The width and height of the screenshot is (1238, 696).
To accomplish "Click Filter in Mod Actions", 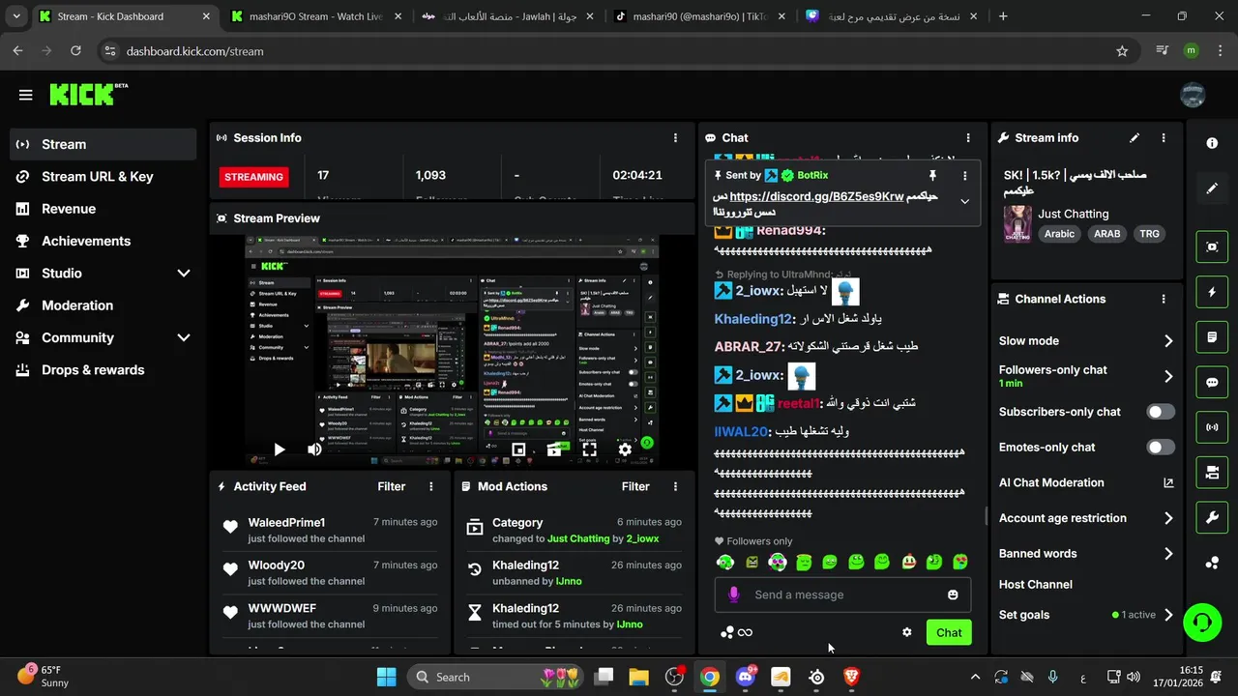I will [x=635, y=486].
